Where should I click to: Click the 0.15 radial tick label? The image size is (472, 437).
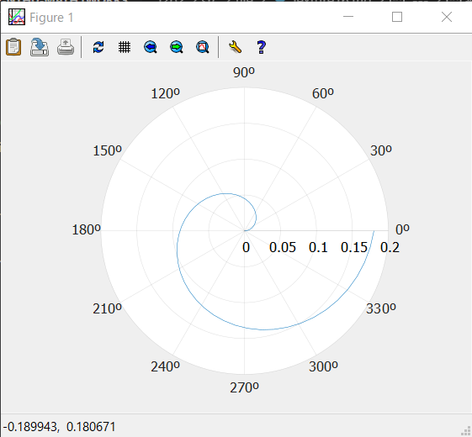[354, 248]
